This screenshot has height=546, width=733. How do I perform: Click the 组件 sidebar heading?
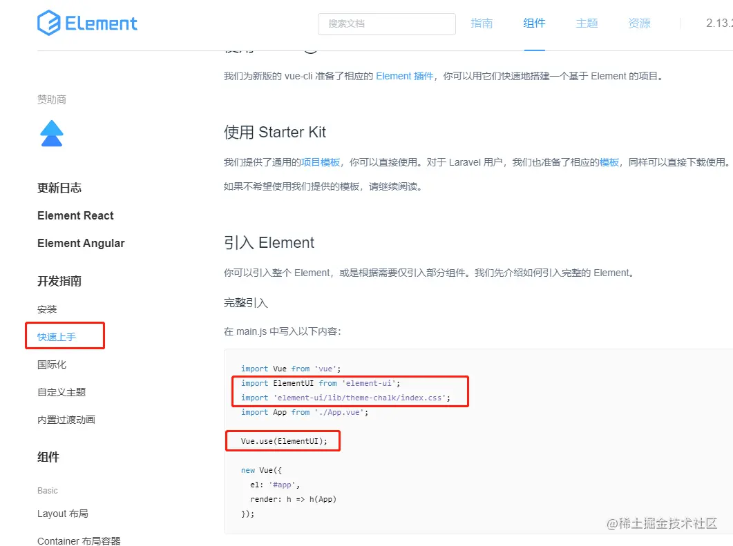coord(48,457)
